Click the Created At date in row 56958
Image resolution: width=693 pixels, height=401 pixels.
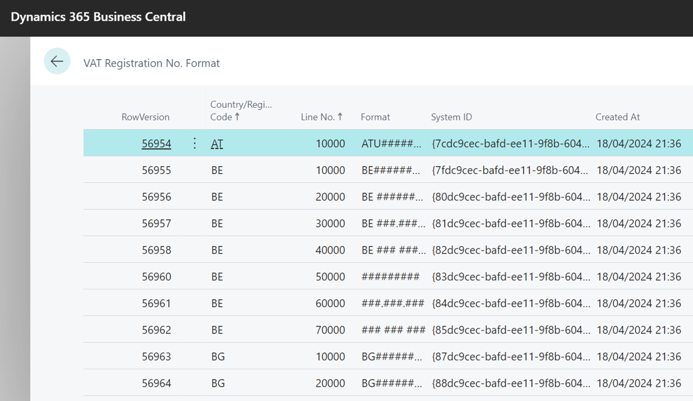click(638, 250)
